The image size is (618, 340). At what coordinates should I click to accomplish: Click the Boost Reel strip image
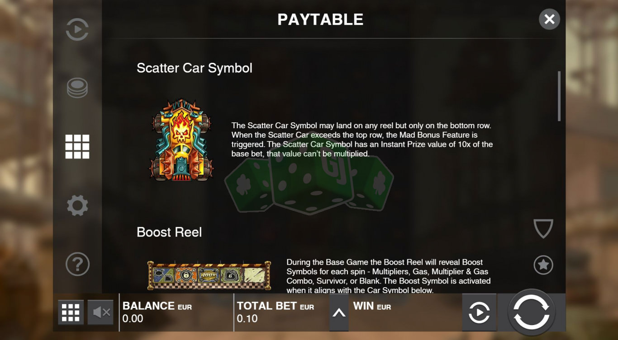209,275
